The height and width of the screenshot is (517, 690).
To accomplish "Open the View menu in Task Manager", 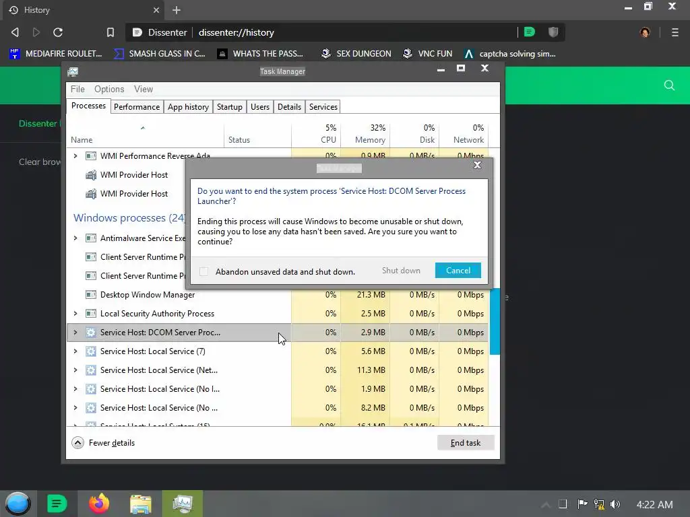I will coord(144,90).
